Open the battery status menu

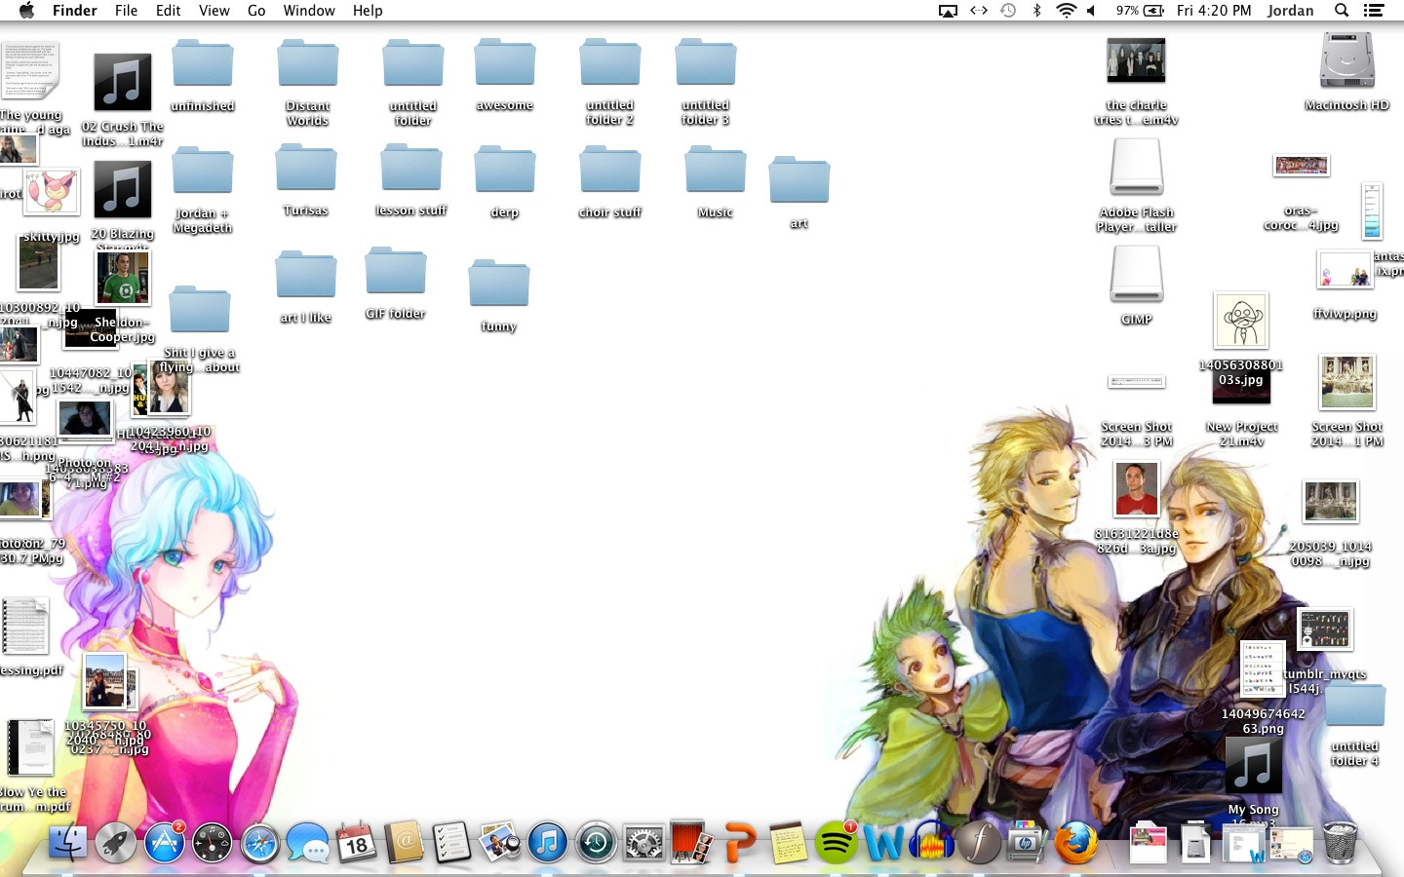click(x=1140, y=11)
